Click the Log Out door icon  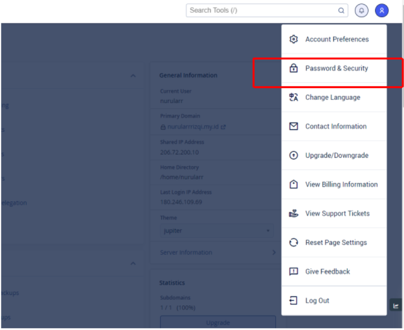point(294,301)
